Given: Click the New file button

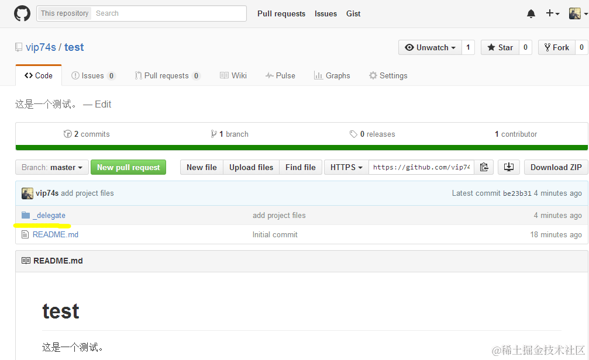Looking at the screenshot, I should click(202, 167).
